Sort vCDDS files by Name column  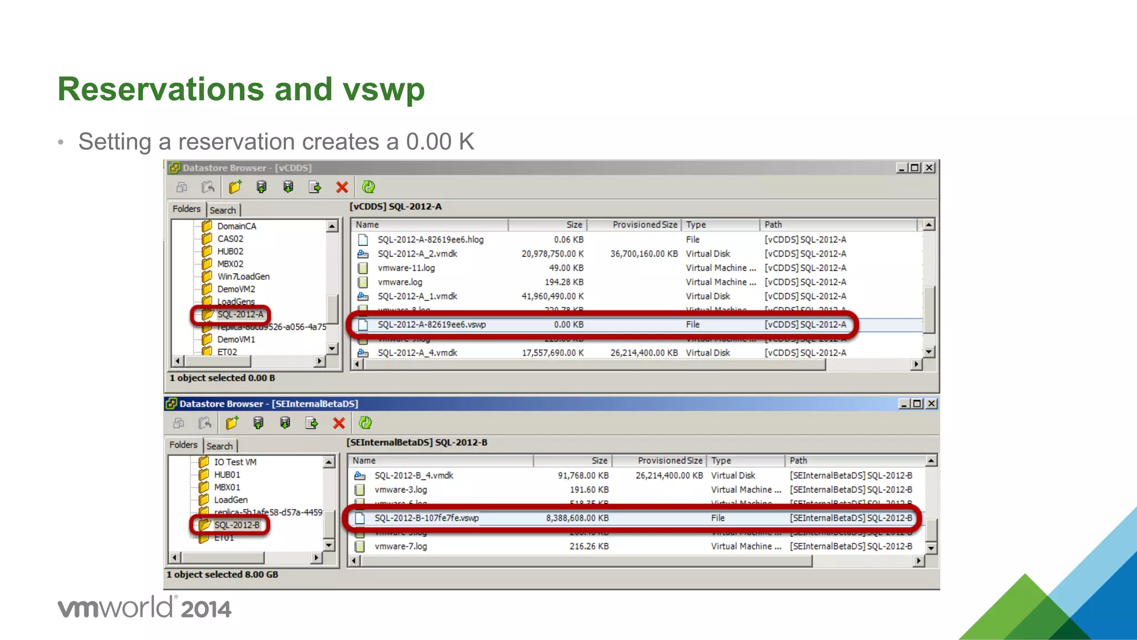tap(430, 225)
